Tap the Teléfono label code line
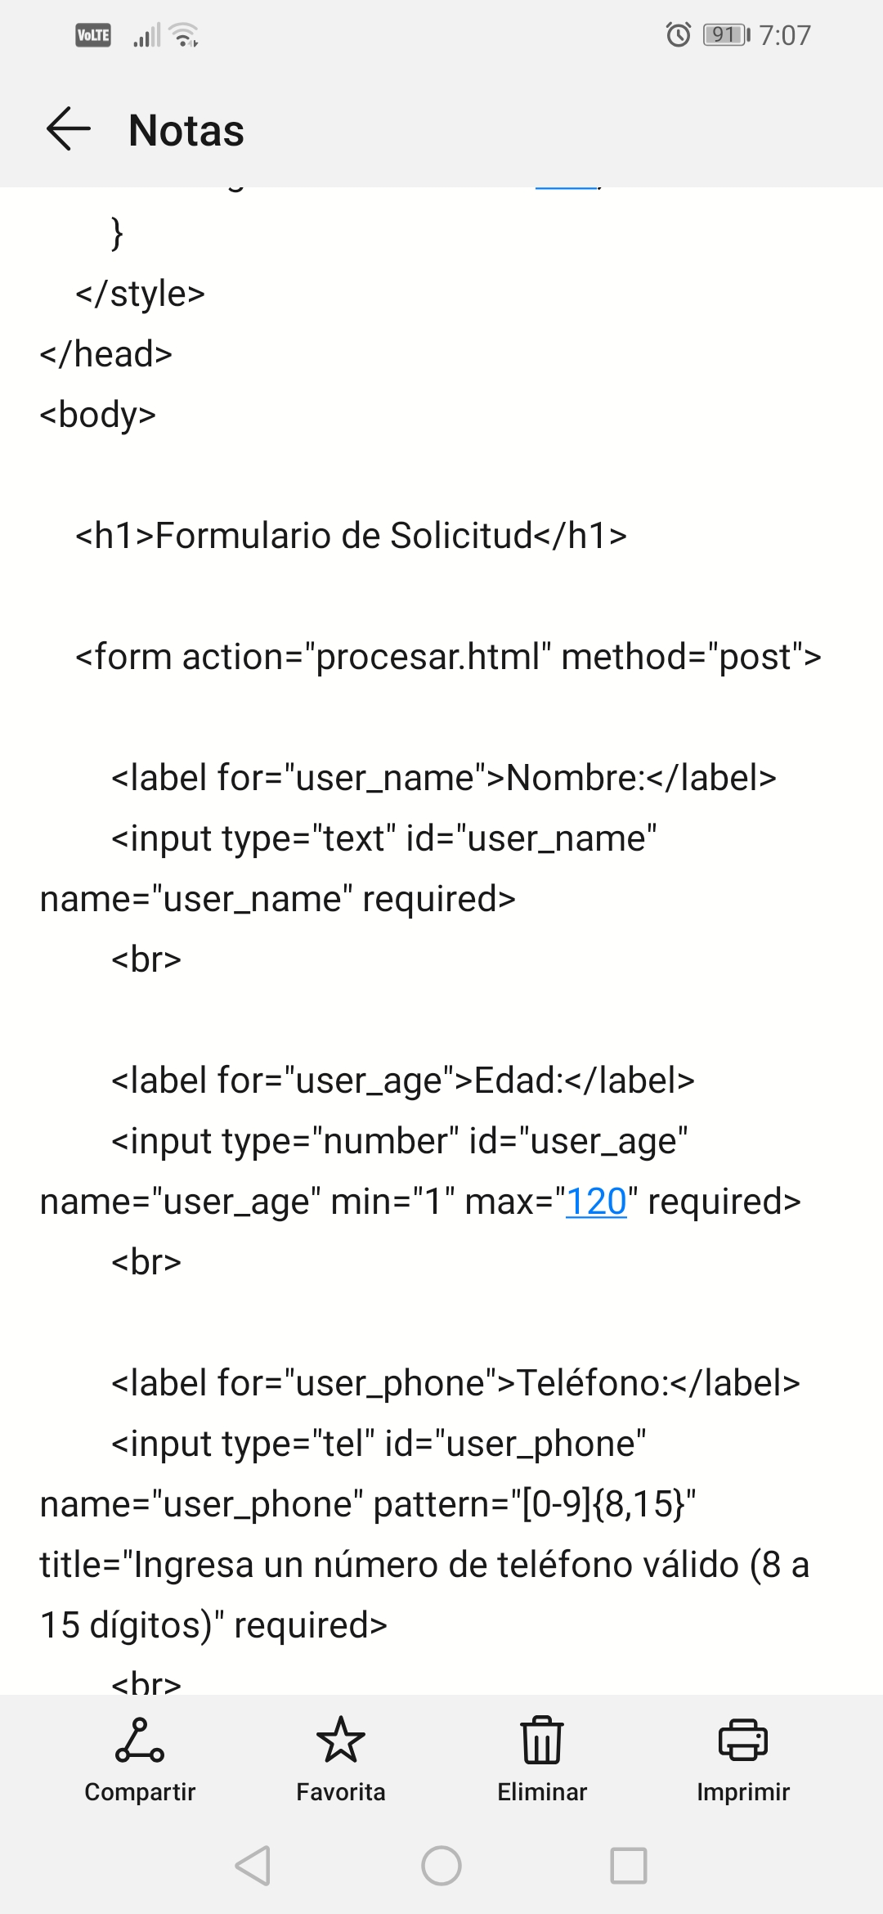Viewport: 883px width, 1914px height. click(x=455, y=1383)
